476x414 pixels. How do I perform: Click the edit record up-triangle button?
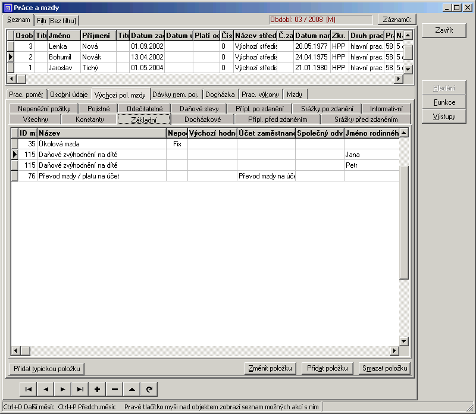click(132, 389)
